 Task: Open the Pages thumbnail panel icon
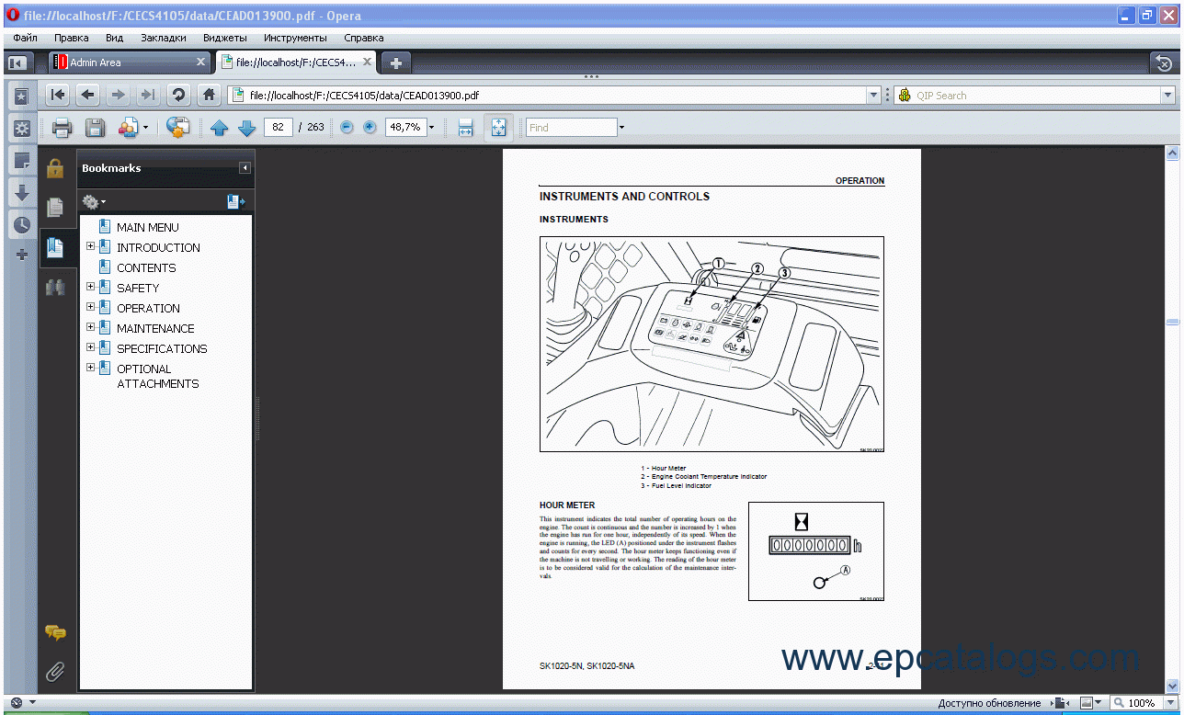(x=55, y=208)
